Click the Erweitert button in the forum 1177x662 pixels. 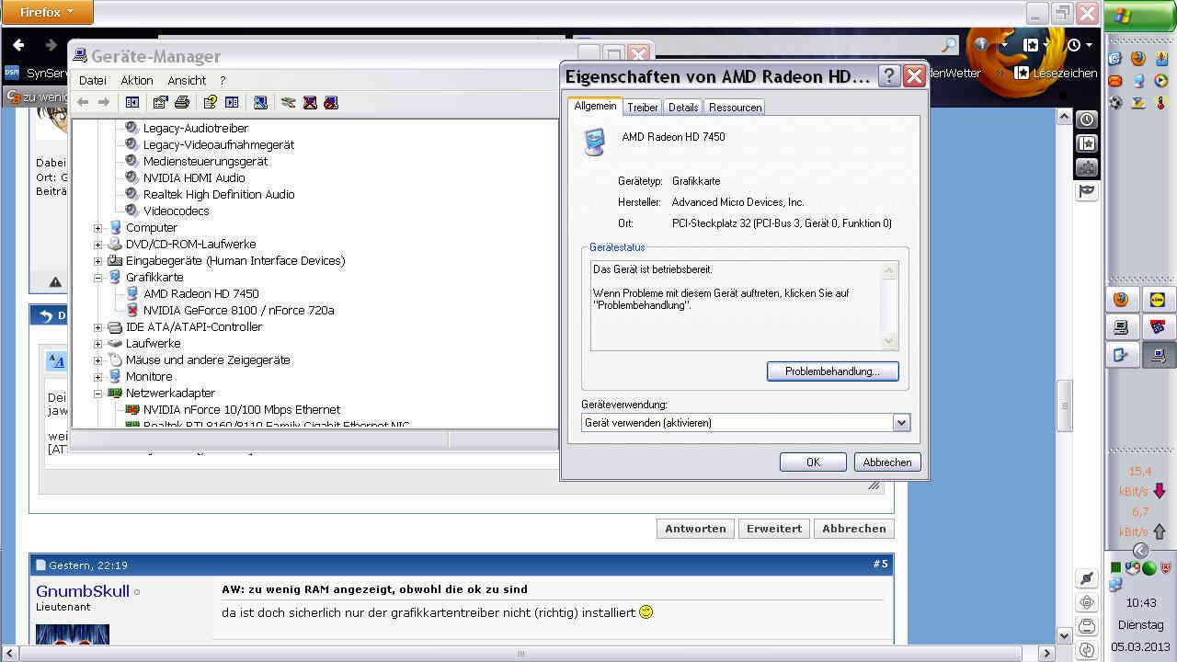[x=774, y=529]
